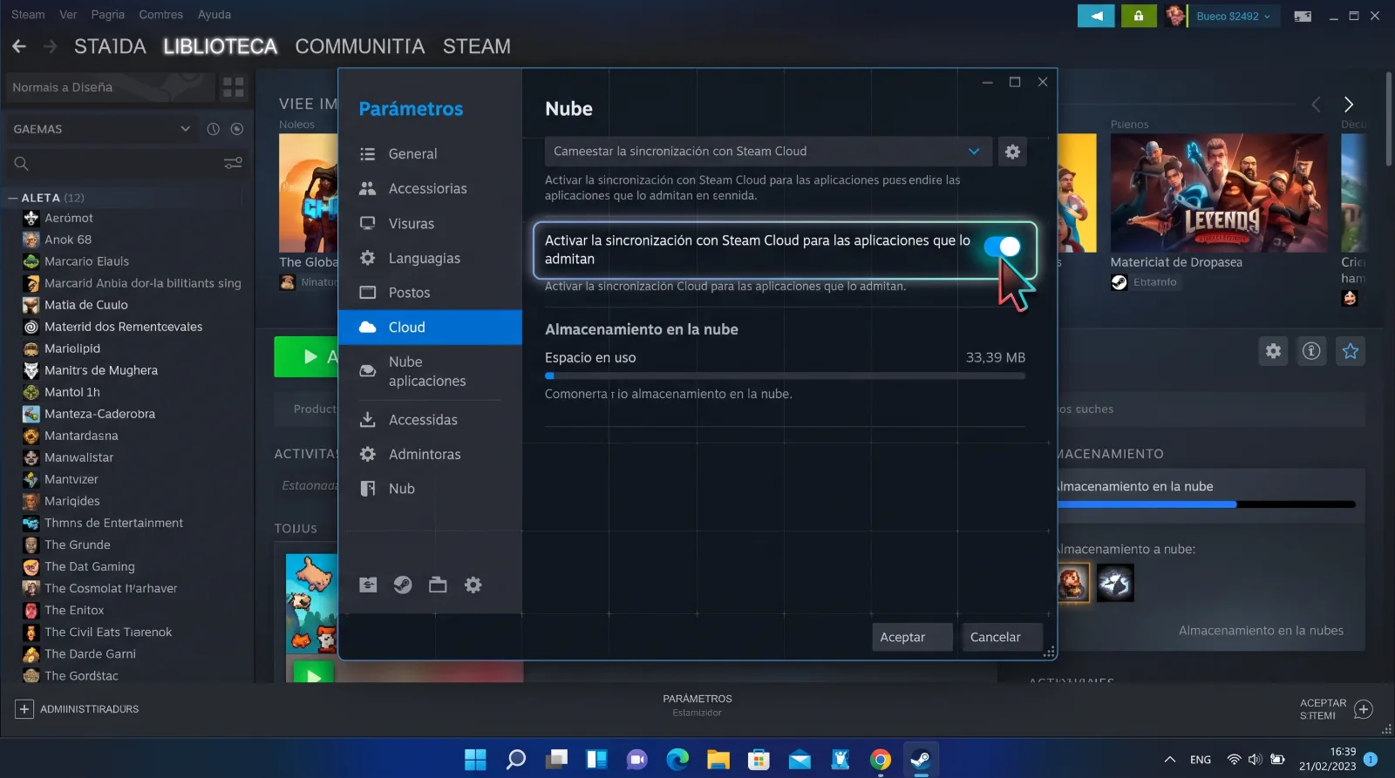Open the COMMUNITIA tab
The image size is (1395, 778).
click(360, 46)
